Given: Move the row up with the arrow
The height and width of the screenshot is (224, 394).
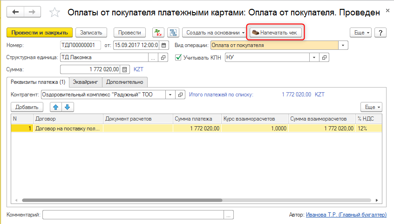Looking at the screenshot, I should (x=56, y=107).
